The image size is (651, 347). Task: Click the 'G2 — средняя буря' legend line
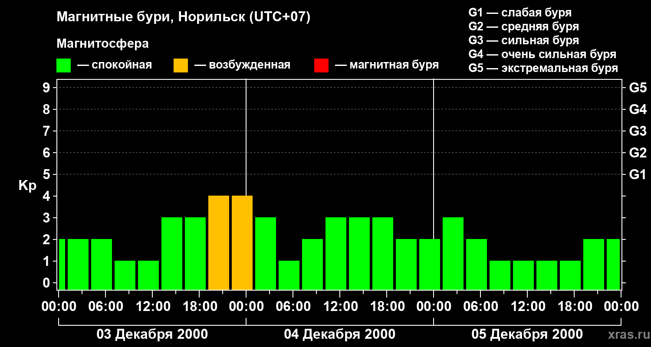click(523, 26)
